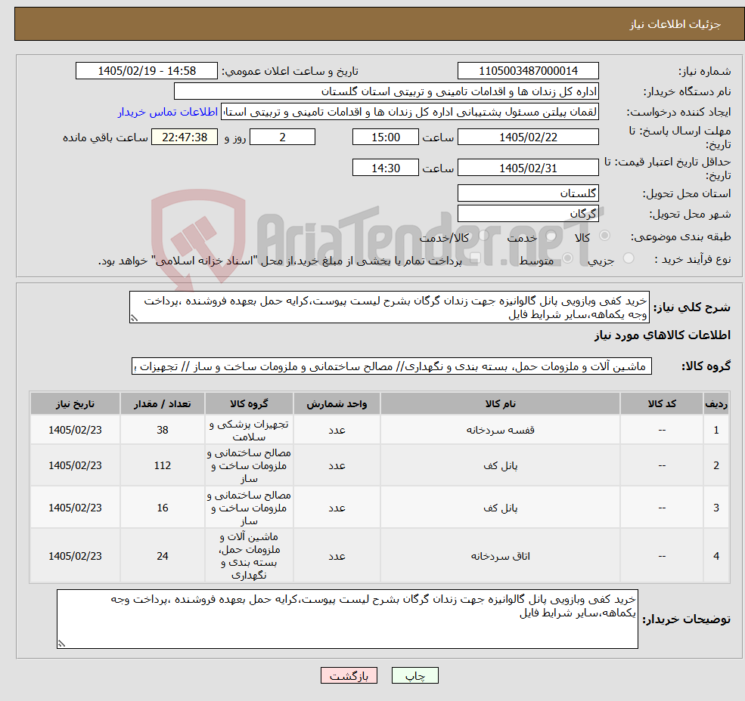Click the چاپ (print) button

(414, 675)
